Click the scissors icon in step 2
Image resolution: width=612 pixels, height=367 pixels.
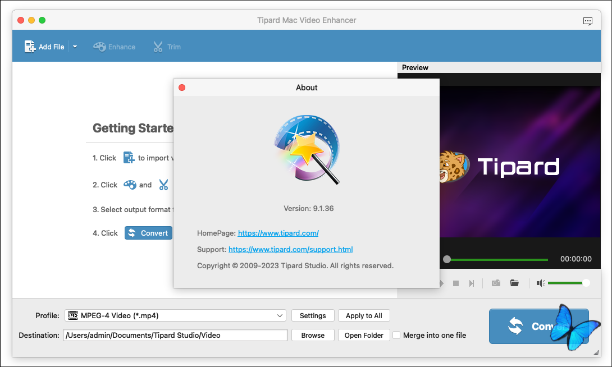(x=163, y=185)
